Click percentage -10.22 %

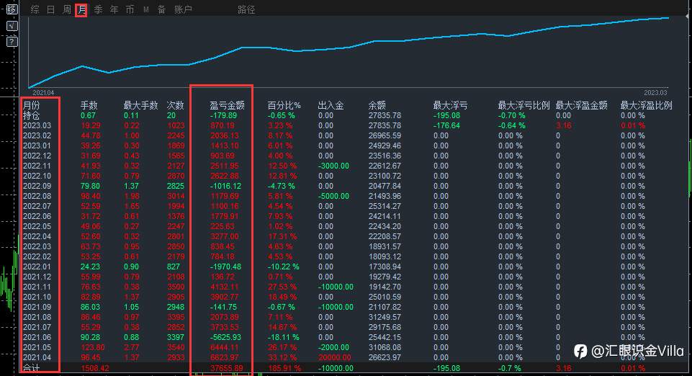point(283,267)
